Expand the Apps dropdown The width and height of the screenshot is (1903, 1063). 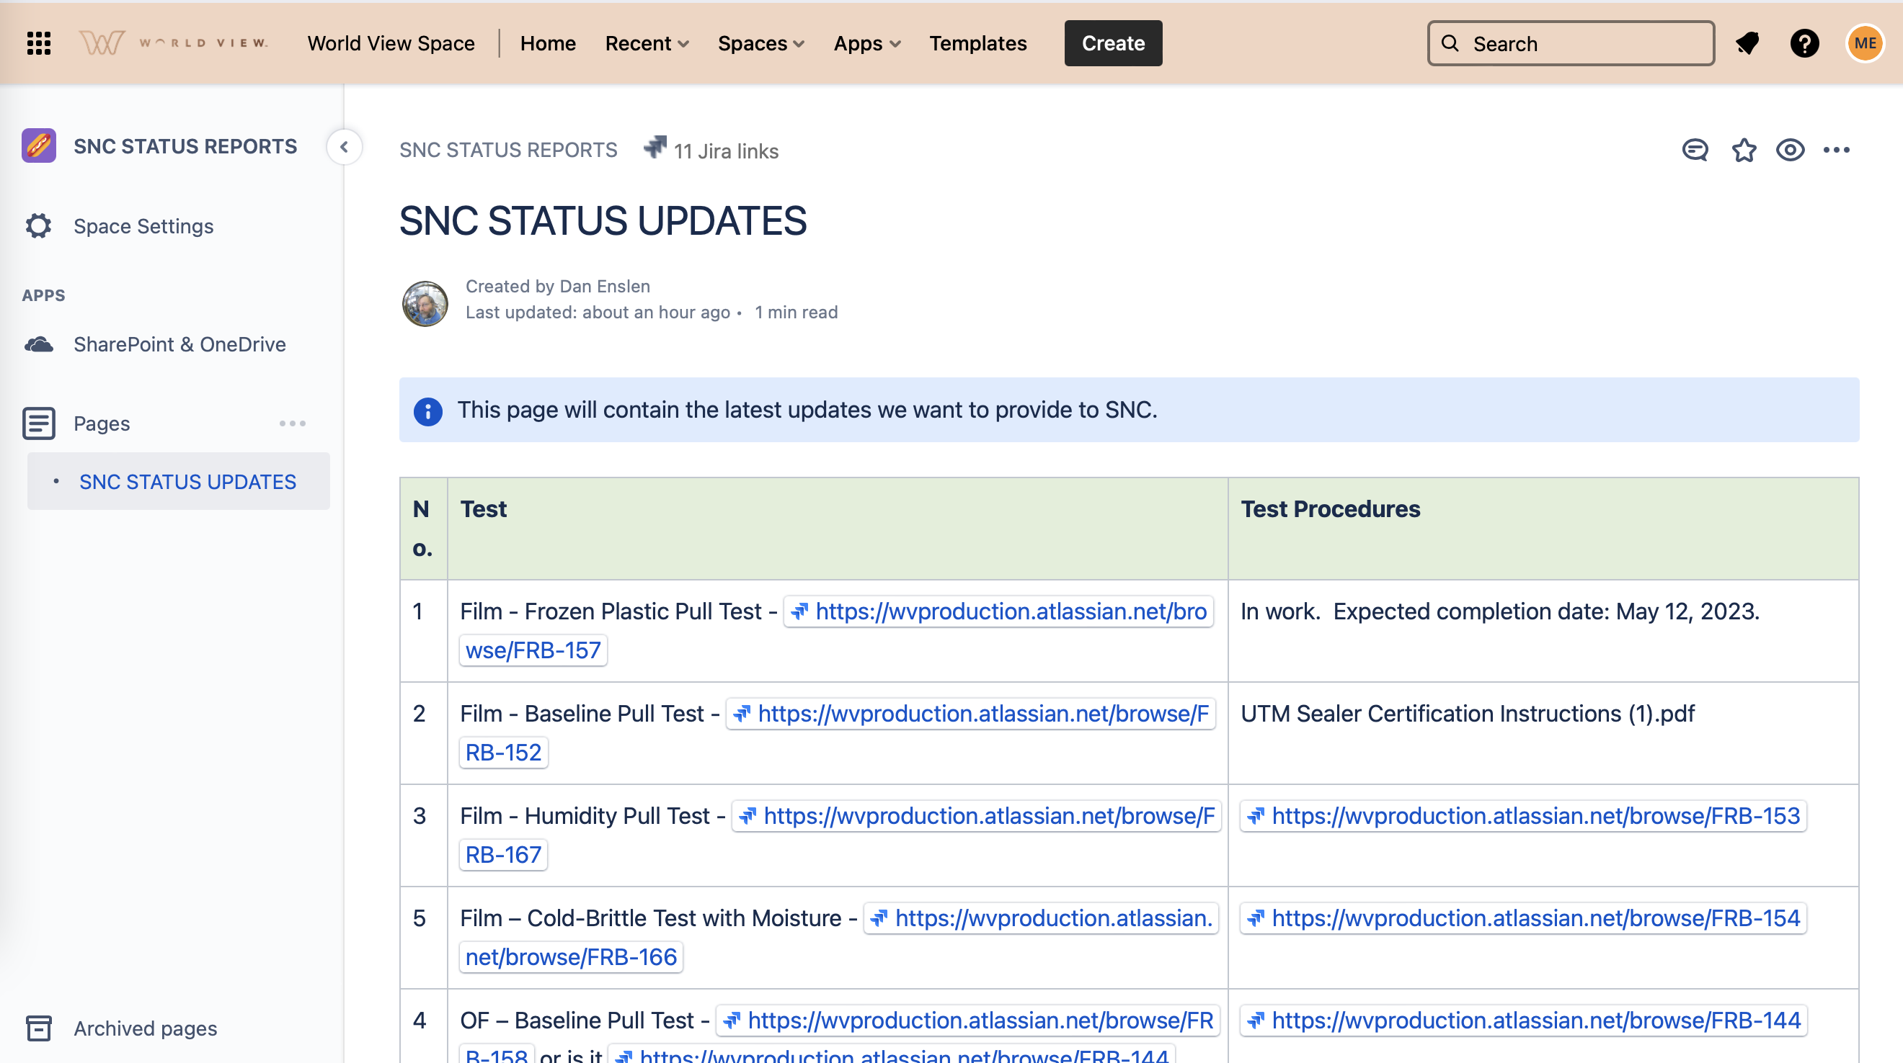click(866, 43)
